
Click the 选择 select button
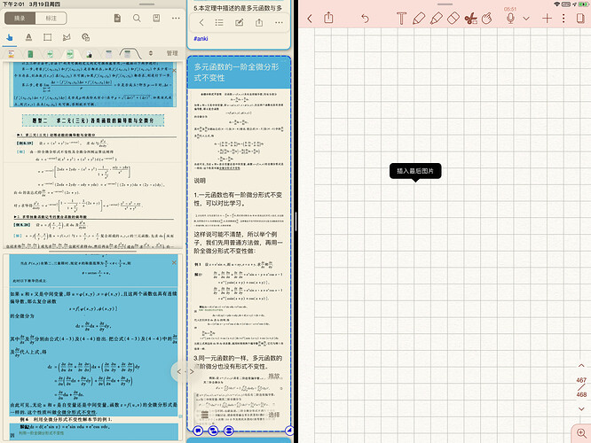click(x=273, y=415)
